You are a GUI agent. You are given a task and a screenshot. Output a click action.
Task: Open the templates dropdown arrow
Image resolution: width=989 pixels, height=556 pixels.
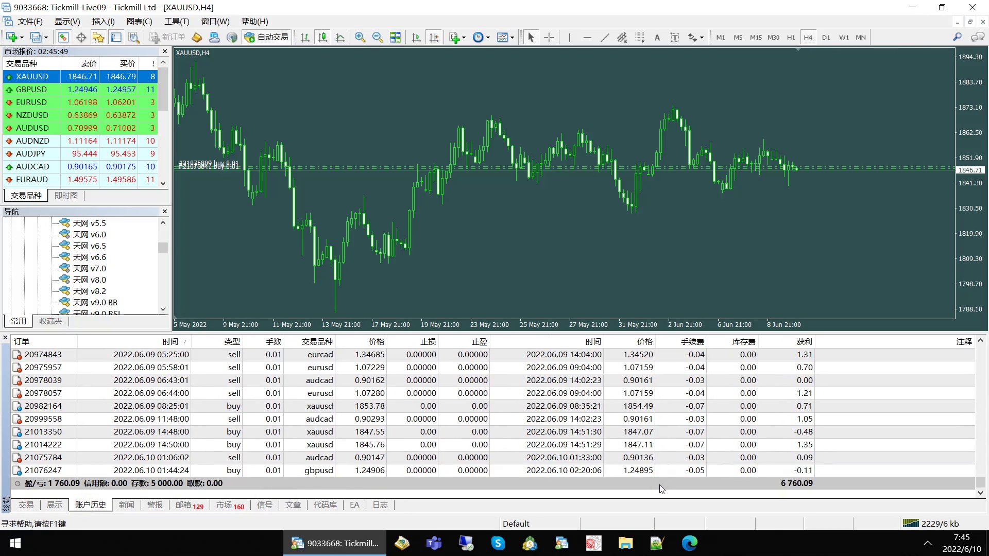point(512,38)
